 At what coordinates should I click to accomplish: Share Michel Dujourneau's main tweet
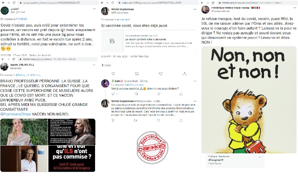coord(184,74)
